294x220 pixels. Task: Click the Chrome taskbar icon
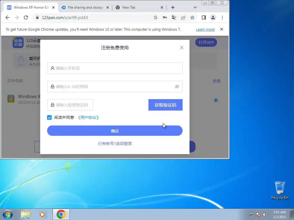(61, 214)
